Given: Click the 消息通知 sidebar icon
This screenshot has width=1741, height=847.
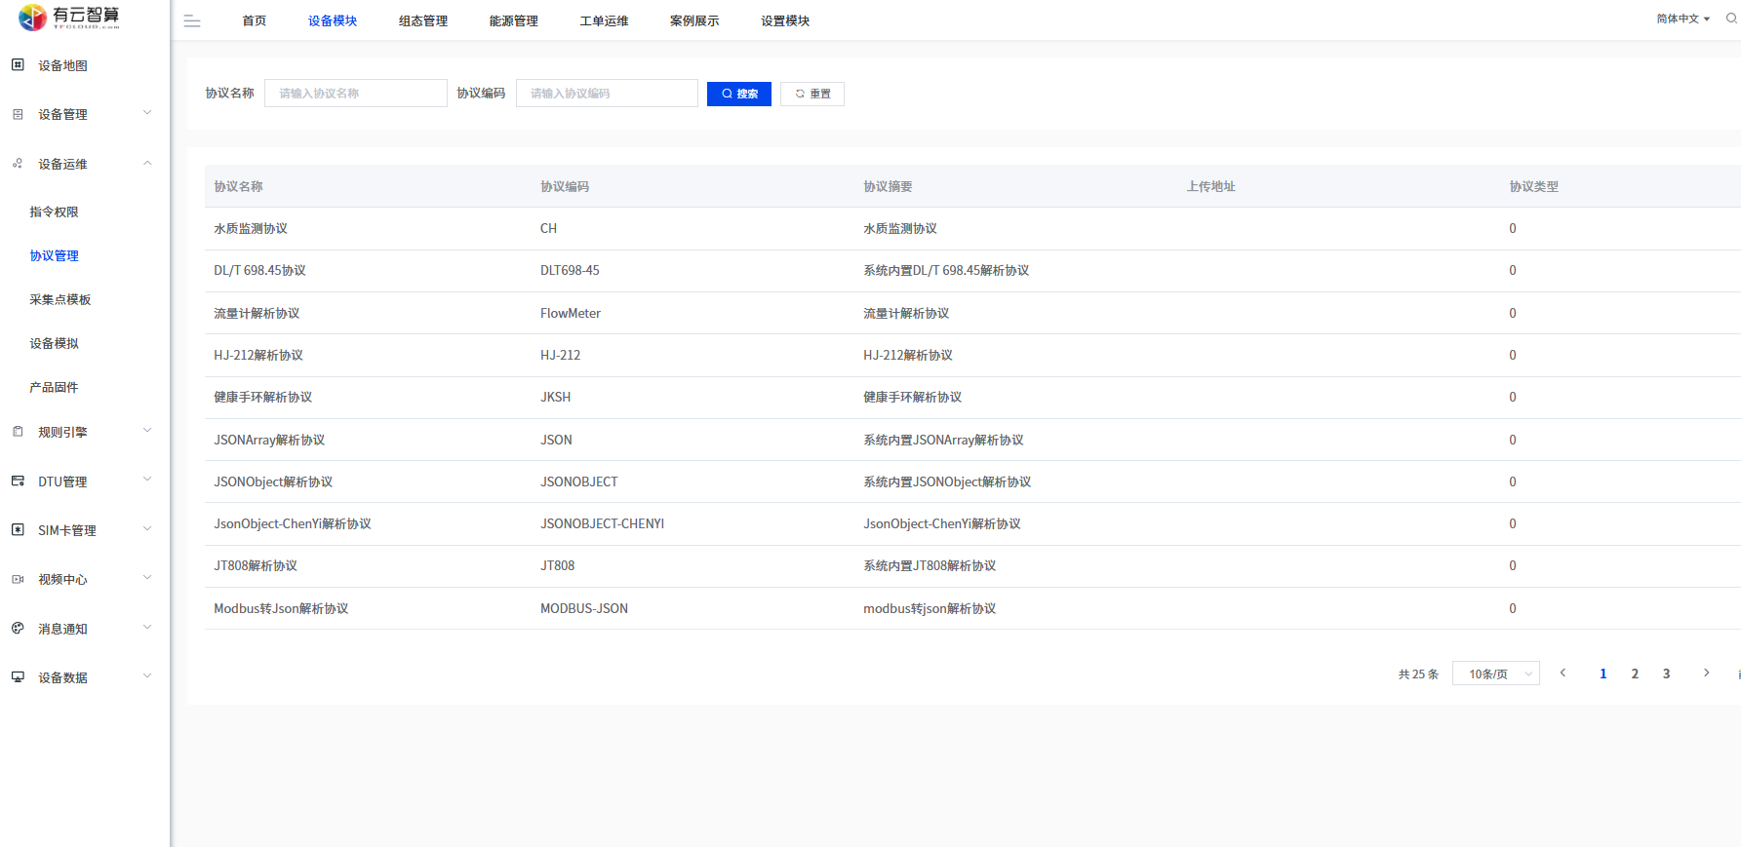Looking at the screenshot, I should pyautogui.click(x=18, y=629).
